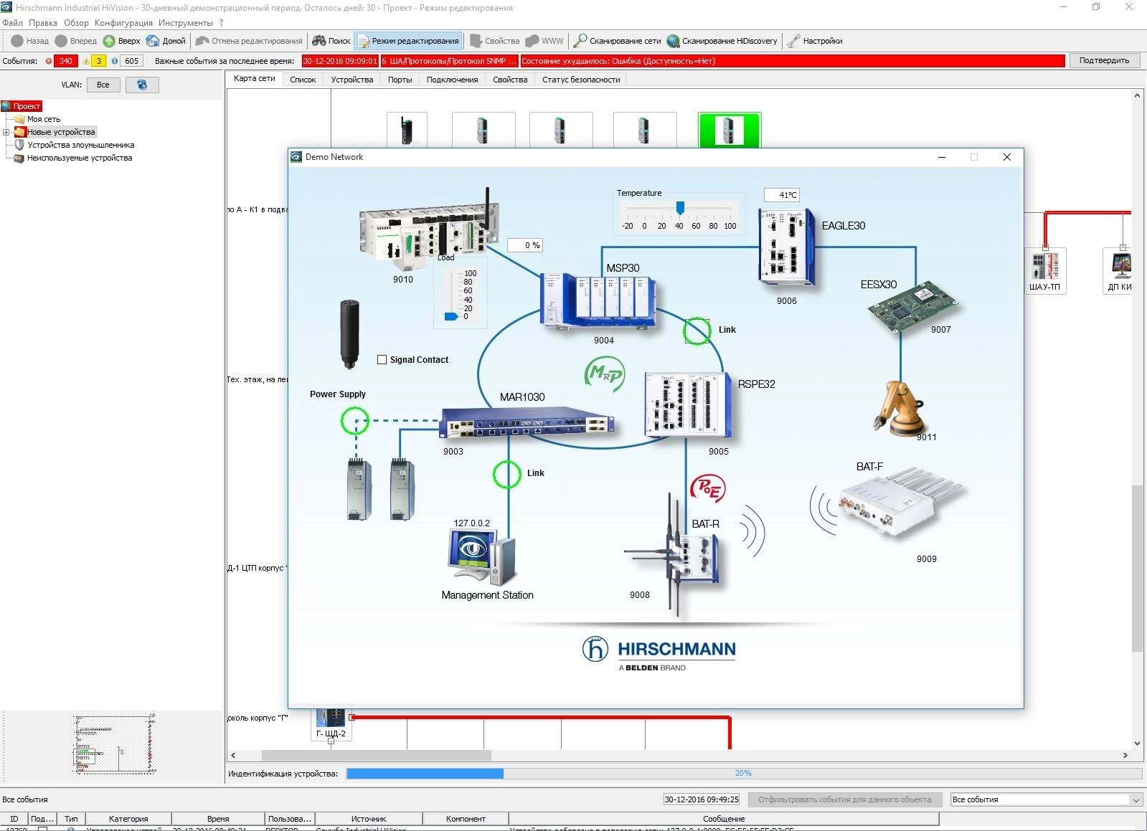Click the info events counter 605
The height and width of the screenshot is (831, 1147).
pos(131,61)
